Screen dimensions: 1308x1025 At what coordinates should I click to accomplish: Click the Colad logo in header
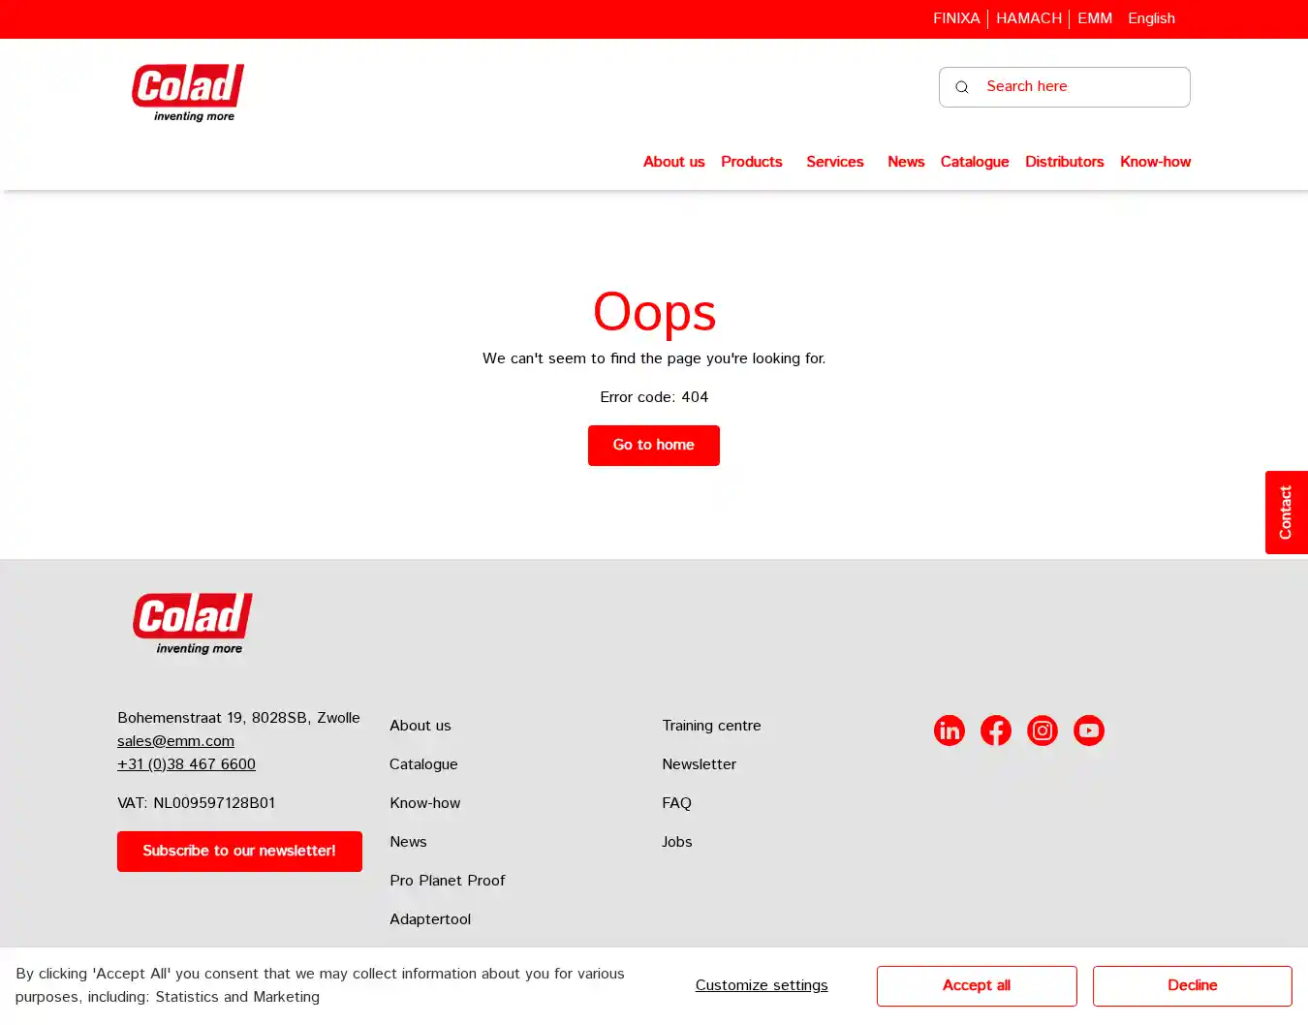(188, 93)
